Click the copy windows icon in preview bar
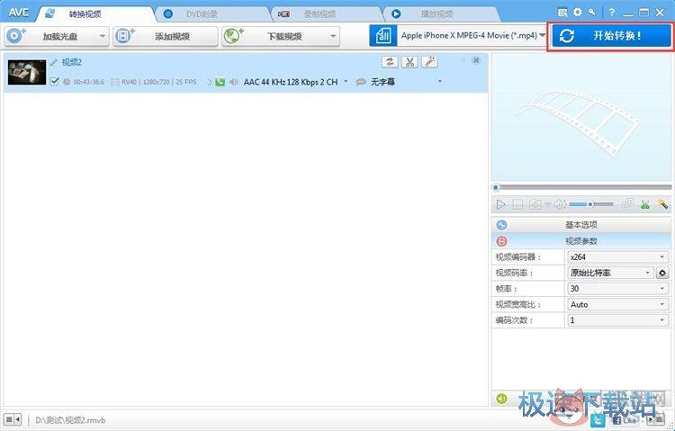This screenshot has height=431, width=675. 627,203
